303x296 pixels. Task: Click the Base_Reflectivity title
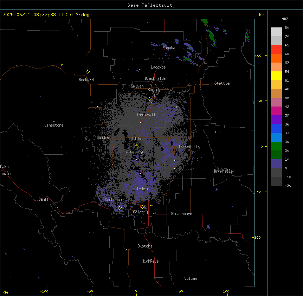click(x=151, y=5)
